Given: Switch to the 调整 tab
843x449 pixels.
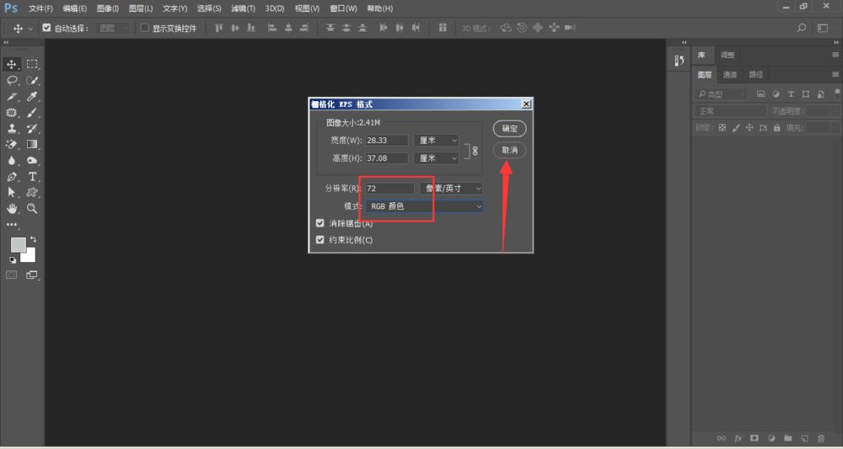Looking at the screenshot, I should click(727, 55).
